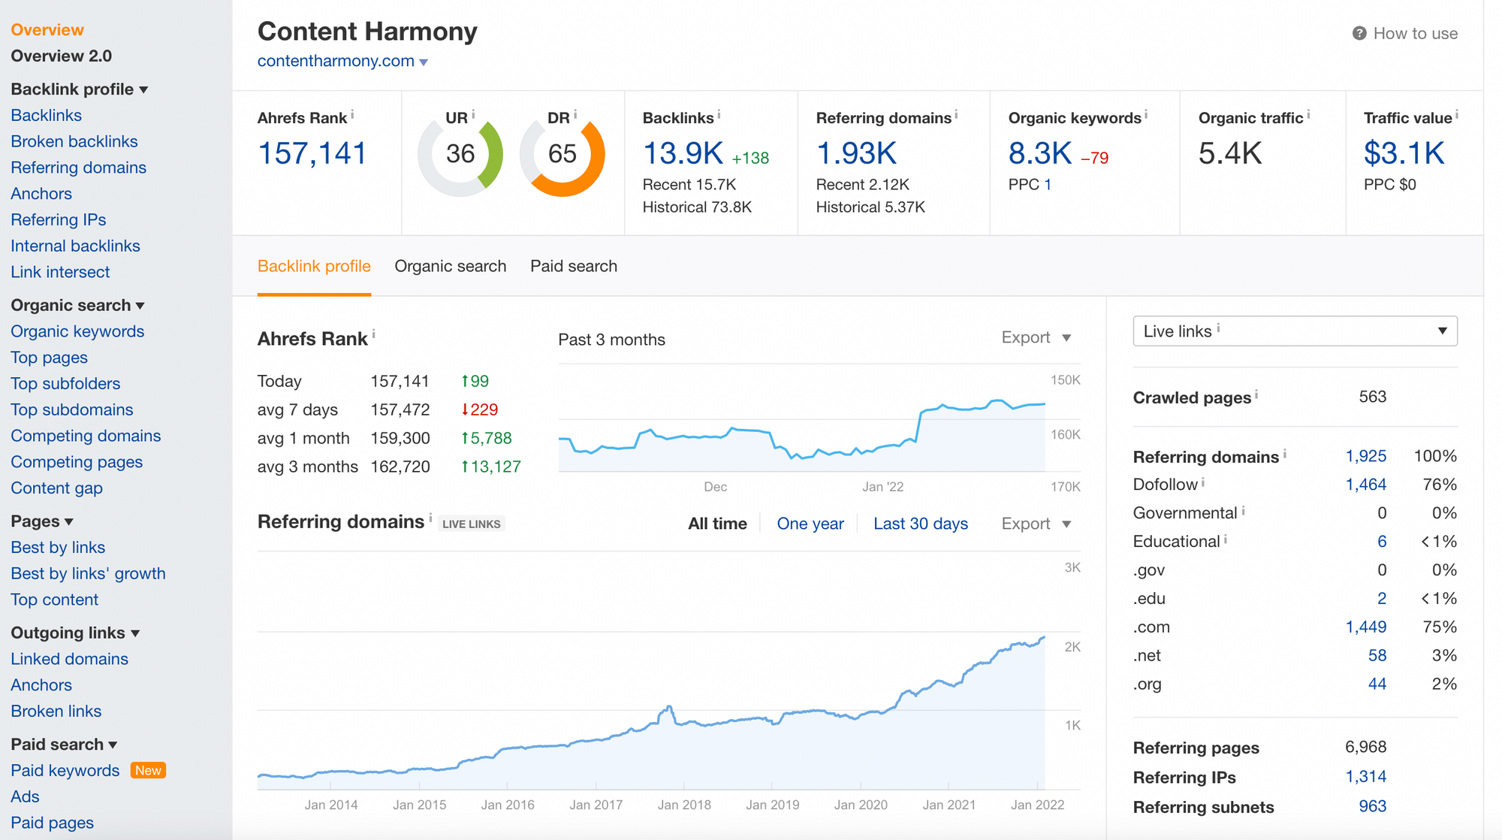Collapse the Backlink profile sidebar section
Viewport: 1502px width, 840px height.
click(79, 89)
